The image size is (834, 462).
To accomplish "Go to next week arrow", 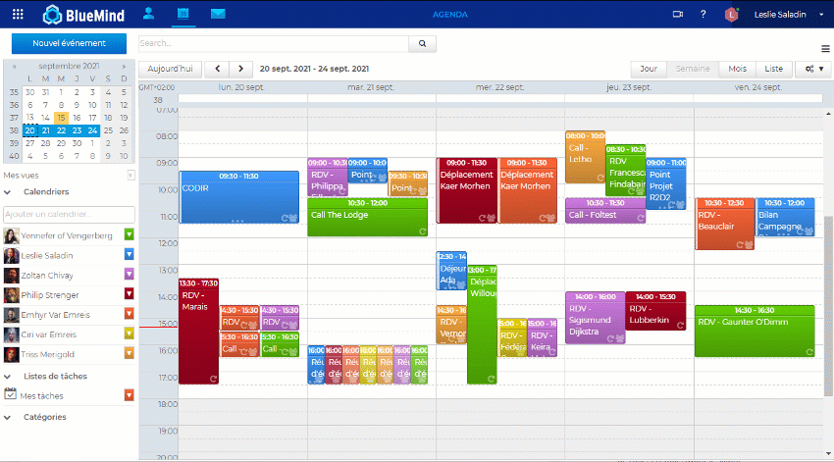I will click(x=242, y=69).
